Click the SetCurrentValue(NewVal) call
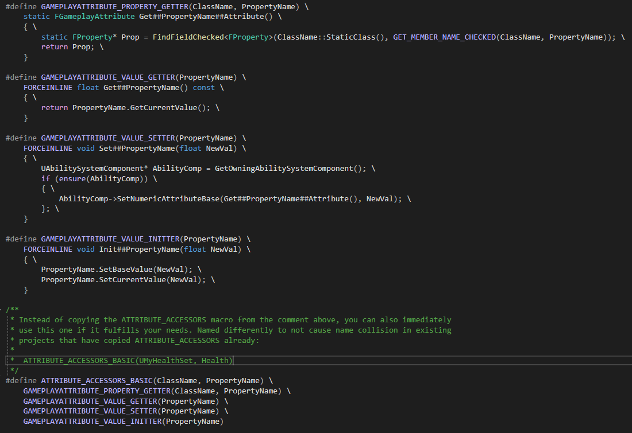This screenshot has width=632, height=433. [x=151, y=280]
